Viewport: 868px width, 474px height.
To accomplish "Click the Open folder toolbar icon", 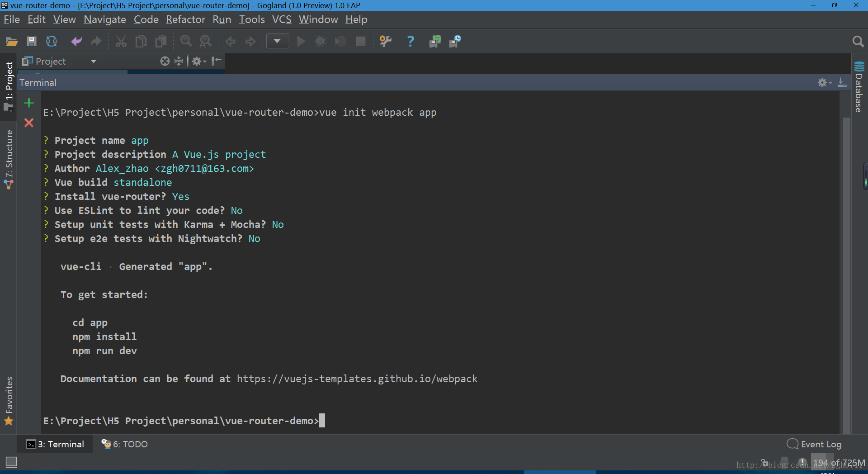I will (x=12, y=42).
